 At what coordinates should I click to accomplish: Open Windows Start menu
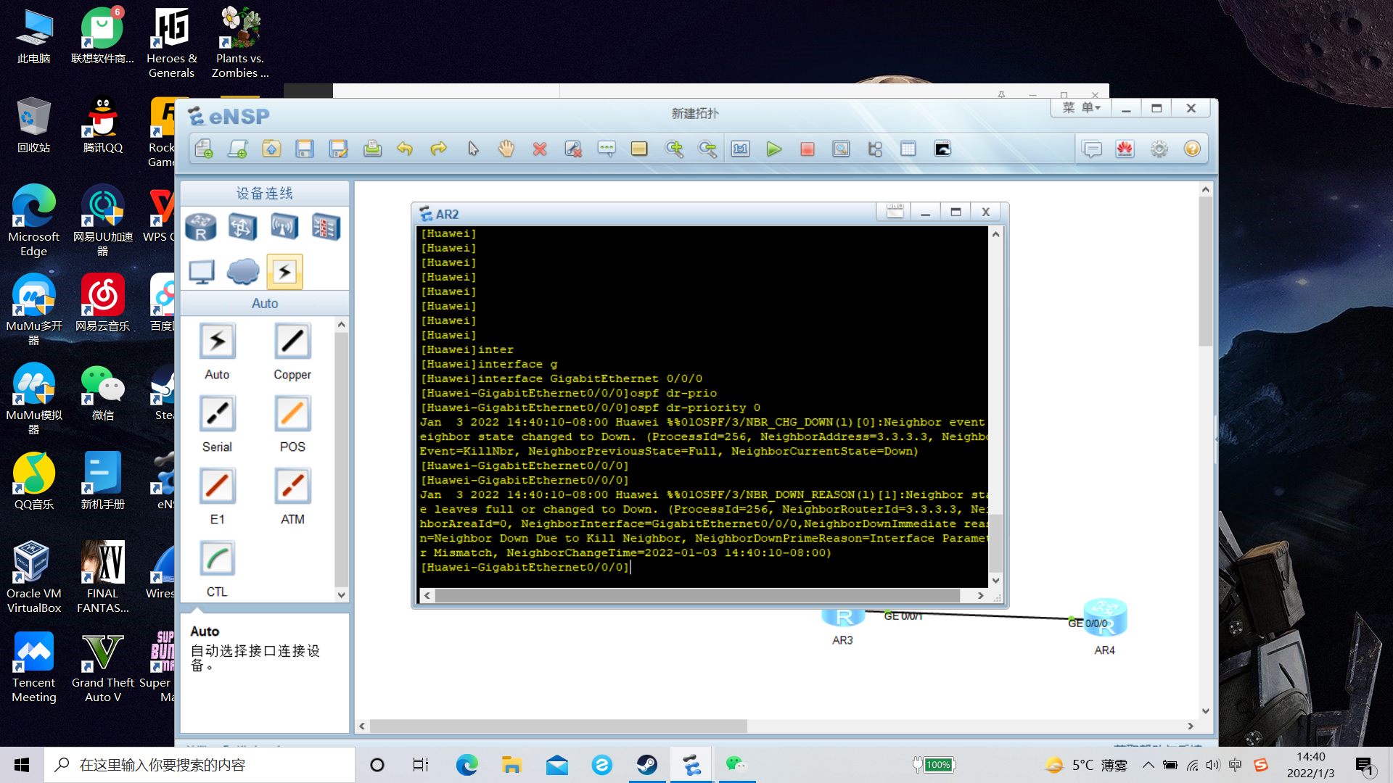[x=22, y=765]
